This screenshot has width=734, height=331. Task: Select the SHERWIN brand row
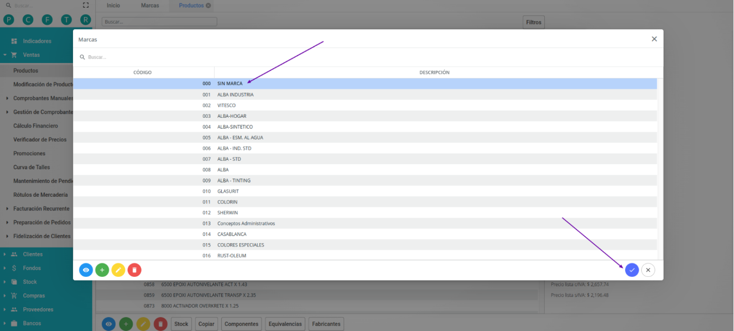click(x=365, y=213)
